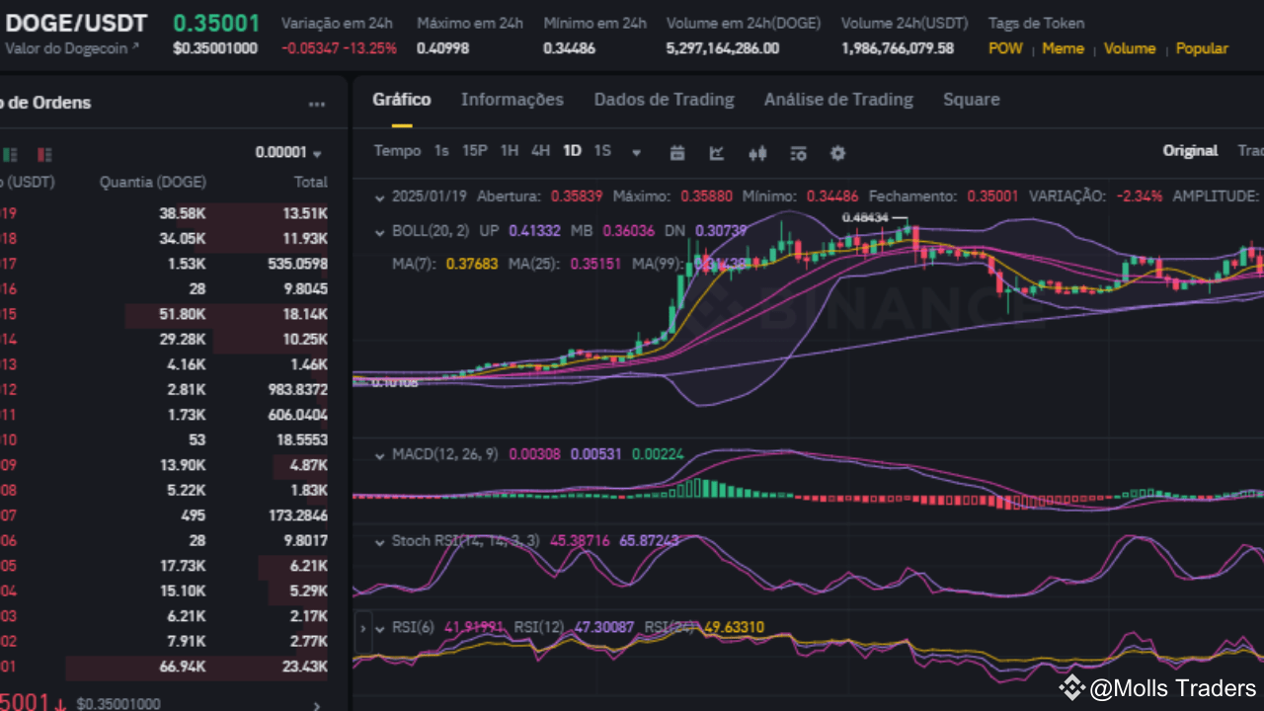Select the 1s time interval

[x=441, y=151]
